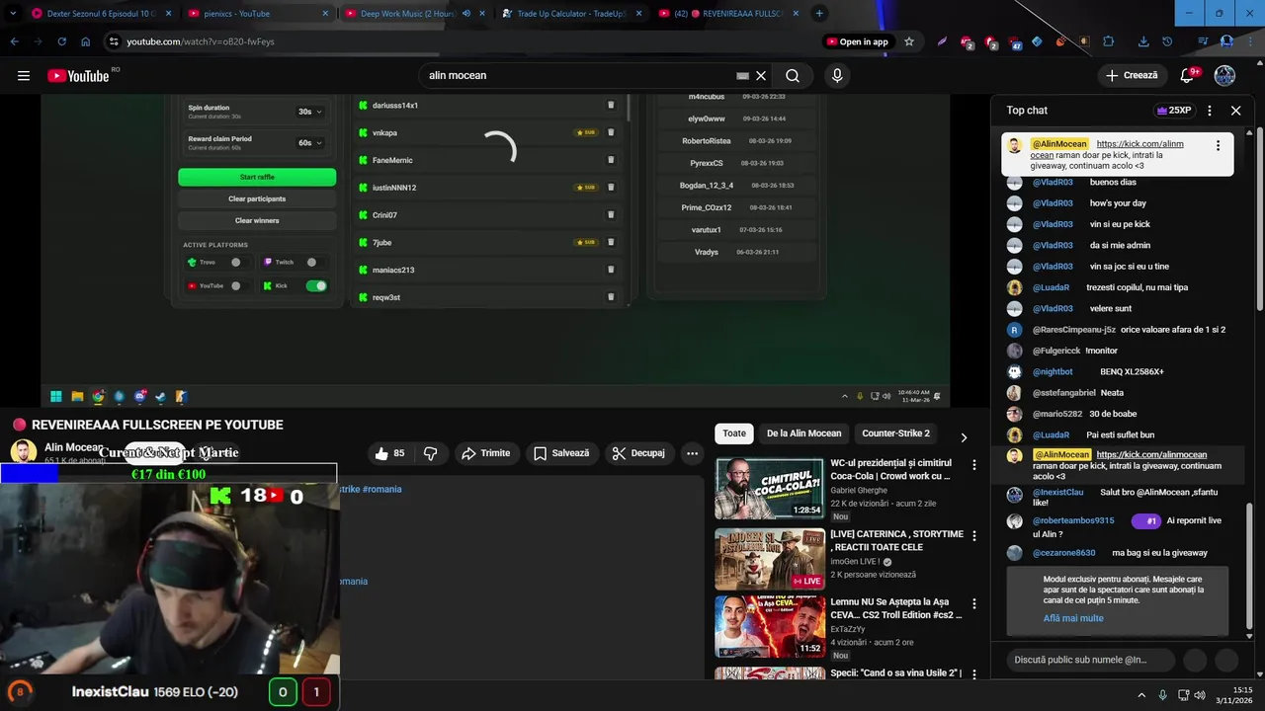The height and width of the screenshot is (711, 1265).
Task: Open on-screen keyboard icon in search box
Action: click(742, 76)
